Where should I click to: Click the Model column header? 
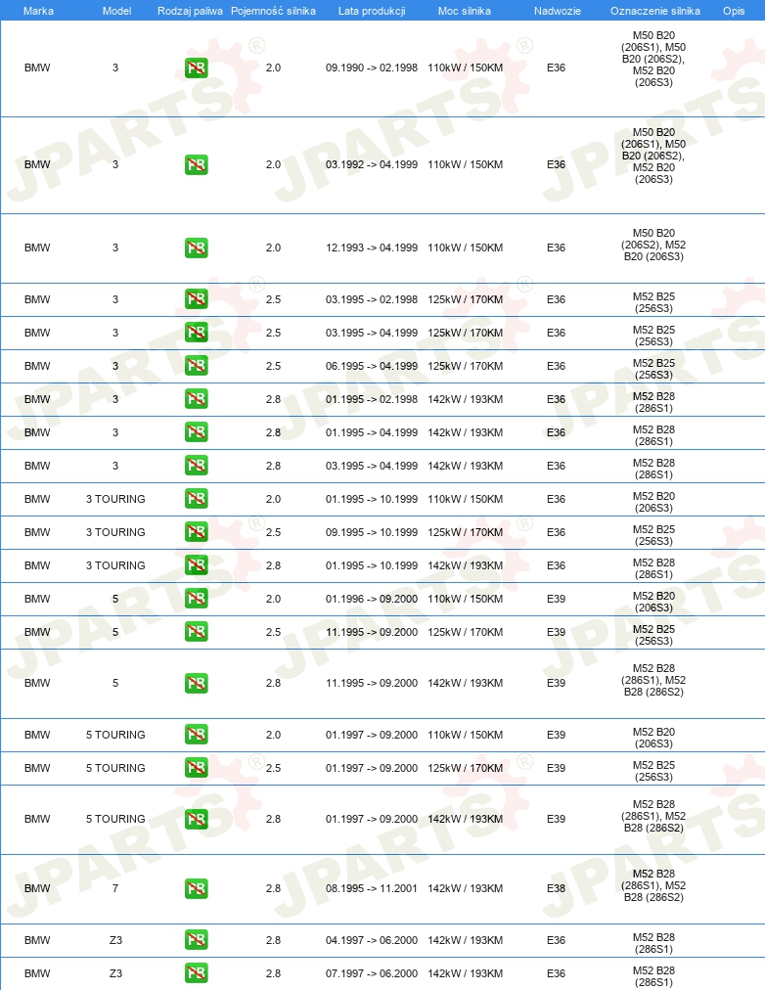point(116,11)
